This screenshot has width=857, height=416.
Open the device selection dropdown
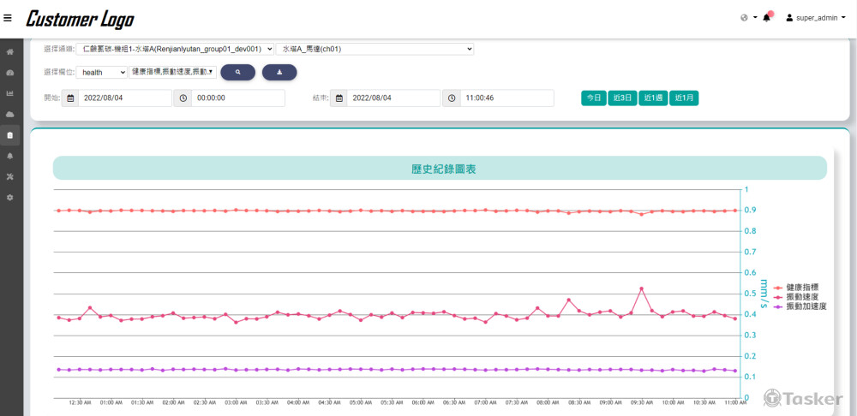click(x=175, y=49)
